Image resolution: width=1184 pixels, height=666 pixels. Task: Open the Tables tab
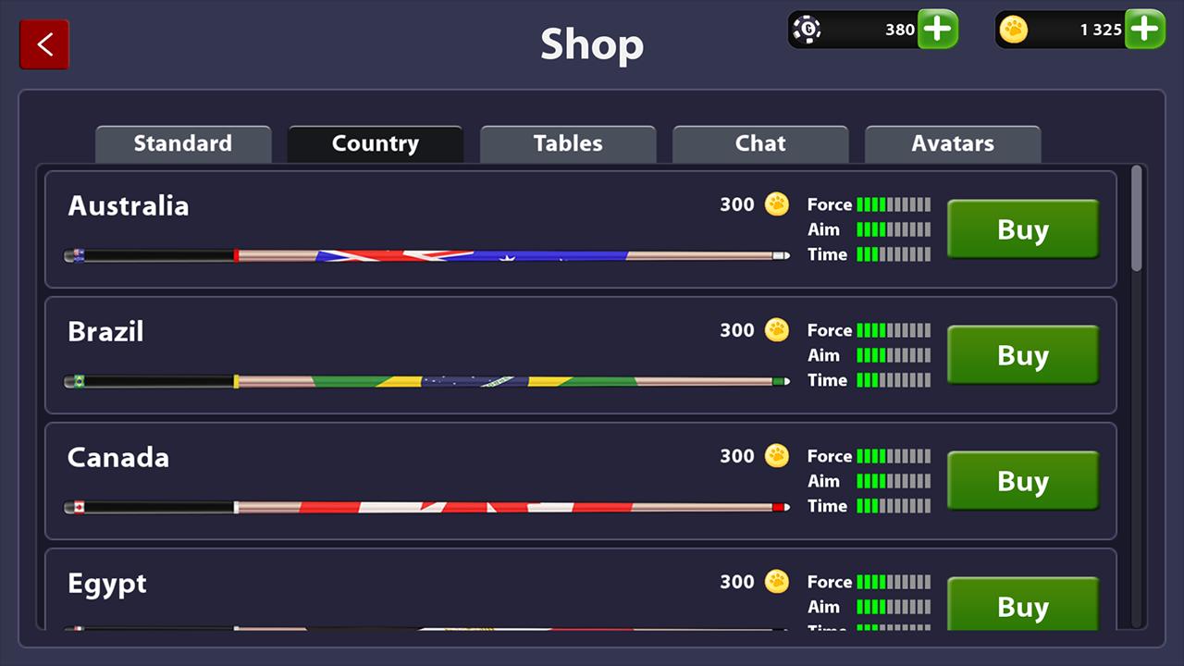568,144
